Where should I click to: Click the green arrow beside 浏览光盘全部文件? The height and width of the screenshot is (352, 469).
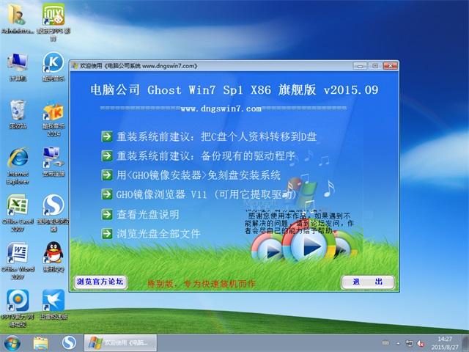coord(107,233)
